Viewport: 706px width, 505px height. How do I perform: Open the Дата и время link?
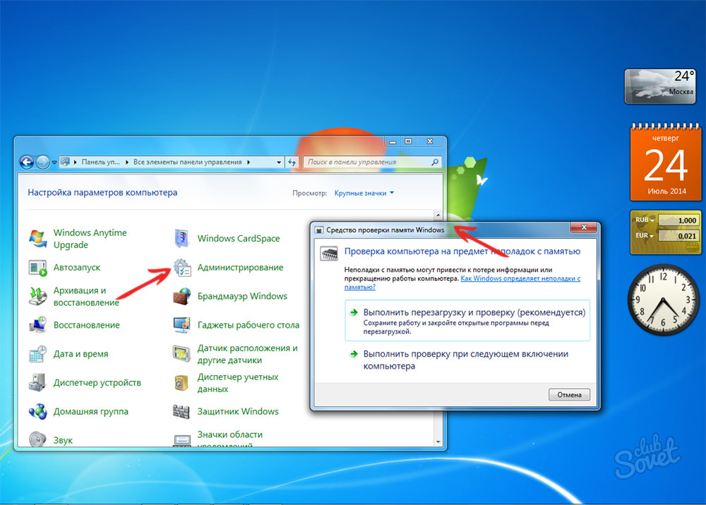tap(80, 354)
